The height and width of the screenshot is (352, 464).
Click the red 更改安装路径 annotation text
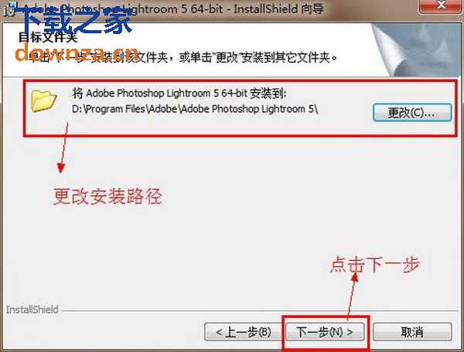click(107, 197)
